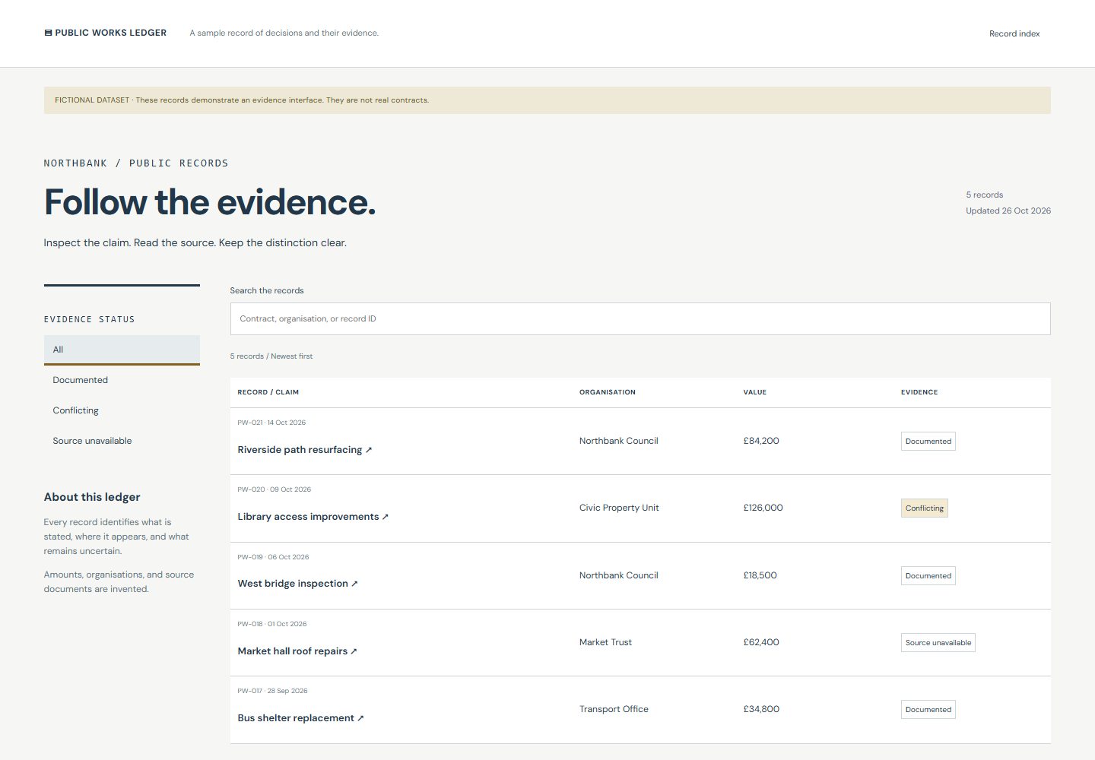Filter by Conflicting evidence status

click(122, 410)
